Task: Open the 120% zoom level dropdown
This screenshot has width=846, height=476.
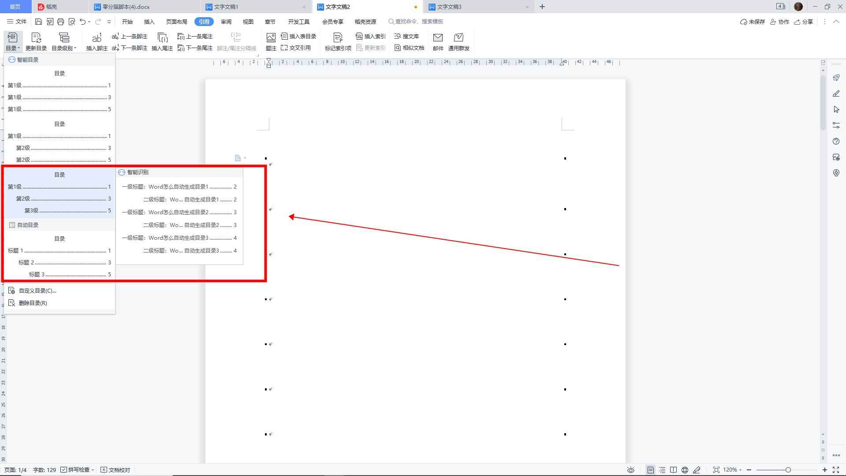Action: point(733,470)
